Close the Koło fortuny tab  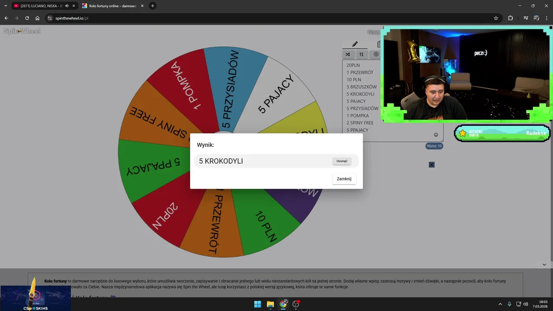(142, 6)
